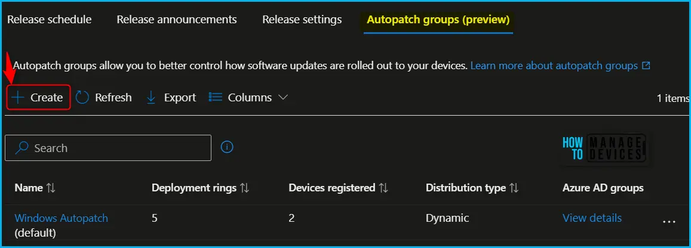The height and width of the screenshot is (248, 691).
Task: Click the Dynamic distribution type cell
Action: click(447, 218)
